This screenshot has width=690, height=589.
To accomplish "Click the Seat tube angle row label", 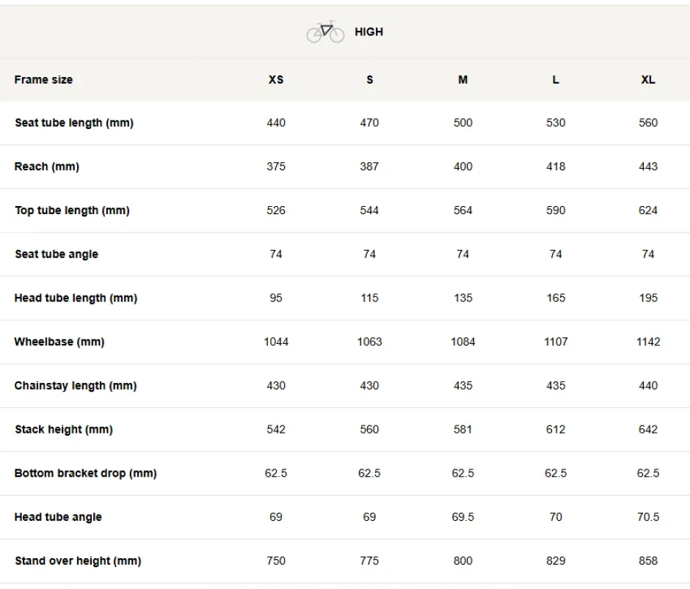I will 57,255.
